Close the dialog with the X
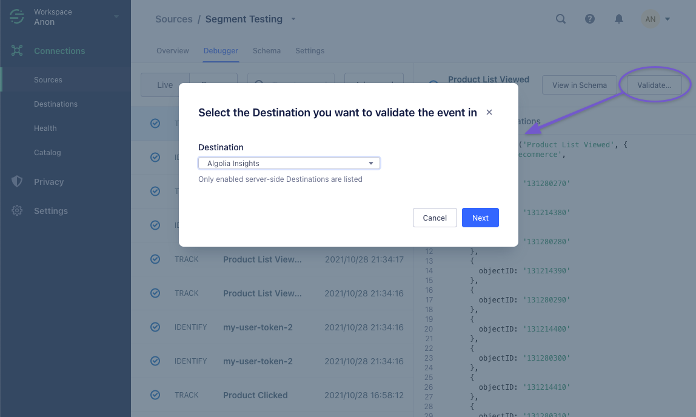 click(489, 112)
